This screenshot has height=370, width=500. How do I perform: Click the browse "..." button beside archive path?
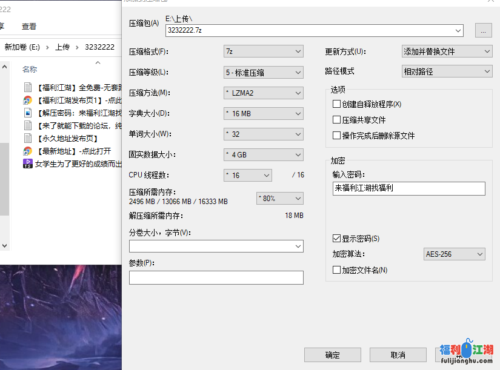click(x=483, y=30)
